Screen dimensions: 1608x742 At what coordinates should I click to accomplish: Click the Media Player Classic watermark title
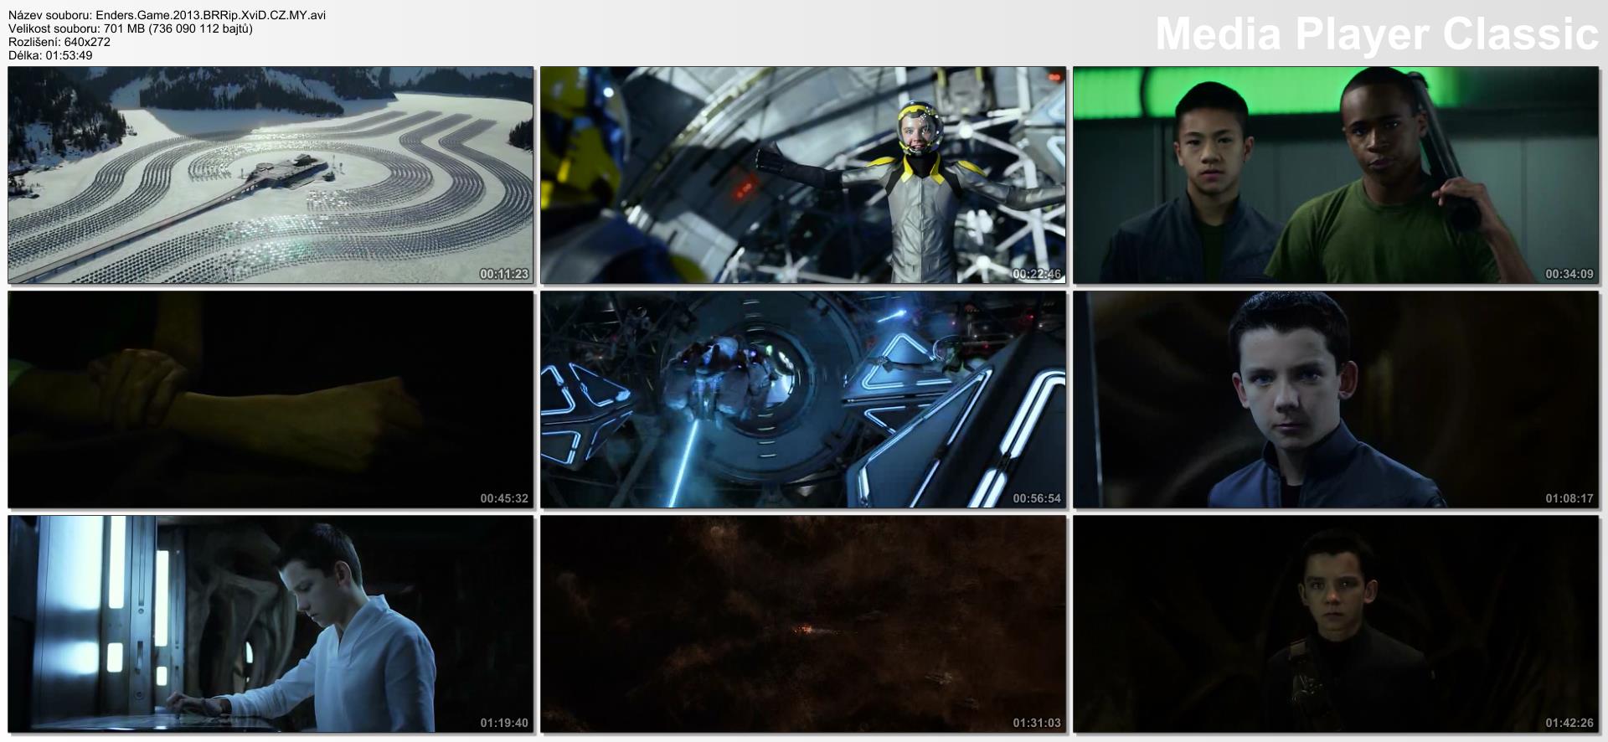[x=1376, y=34]
